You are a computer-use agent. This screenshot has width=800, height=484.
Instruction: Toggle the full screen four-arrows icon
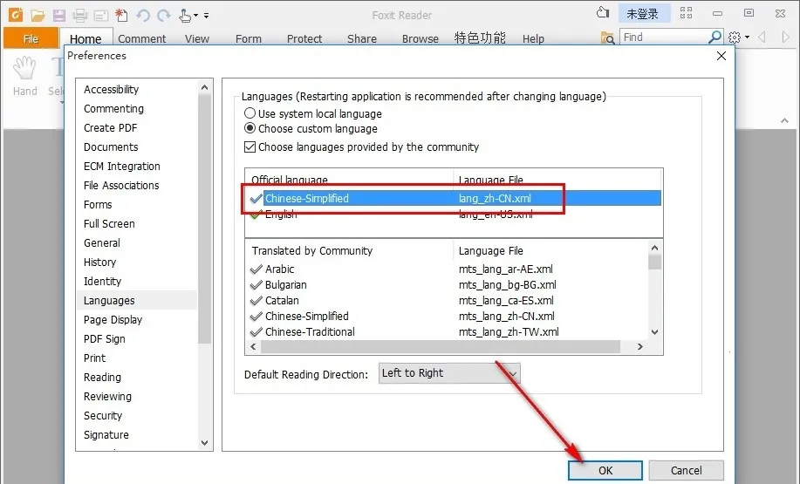(x=687, y=13)
